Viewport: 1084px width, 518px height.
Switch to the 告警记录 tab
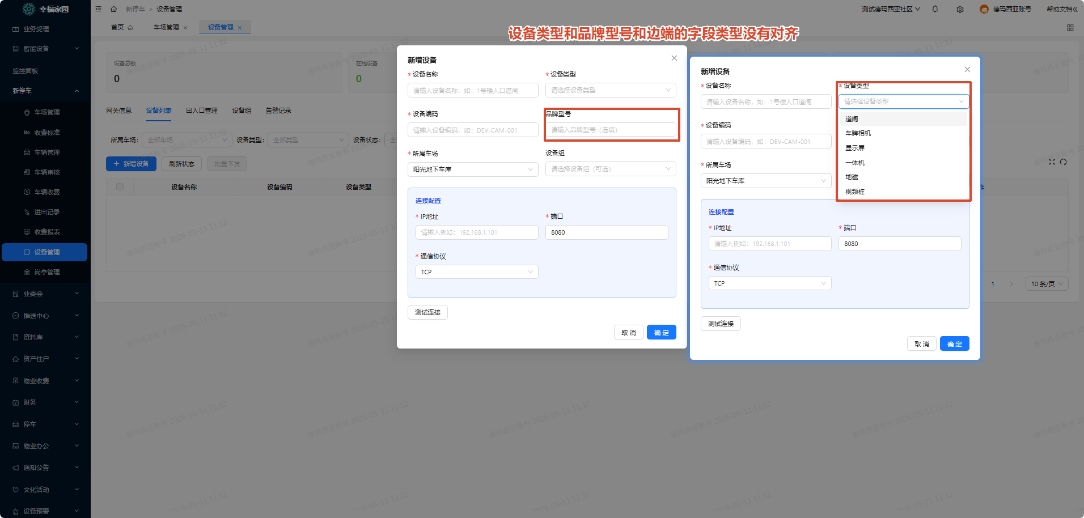pos(278,111)
